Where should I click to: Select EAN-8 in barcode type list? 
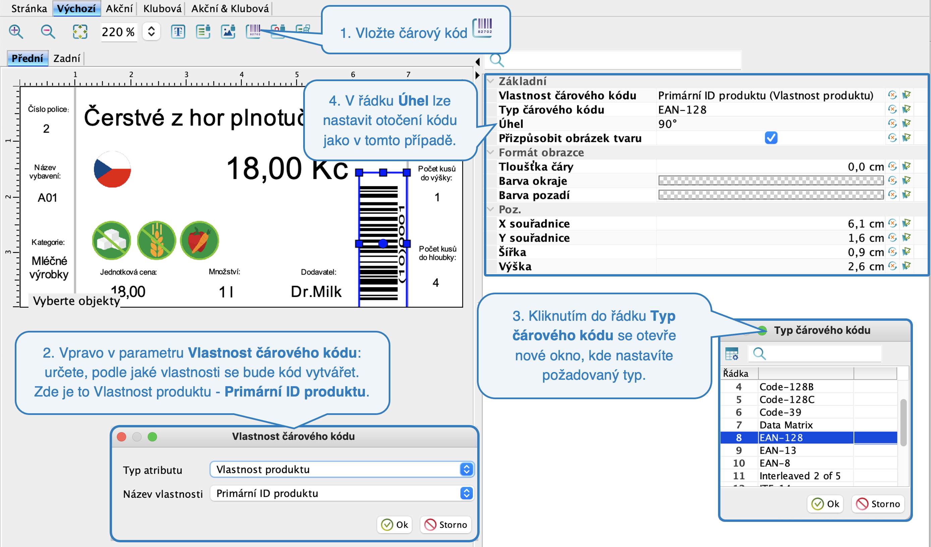[x=809, y=463]
